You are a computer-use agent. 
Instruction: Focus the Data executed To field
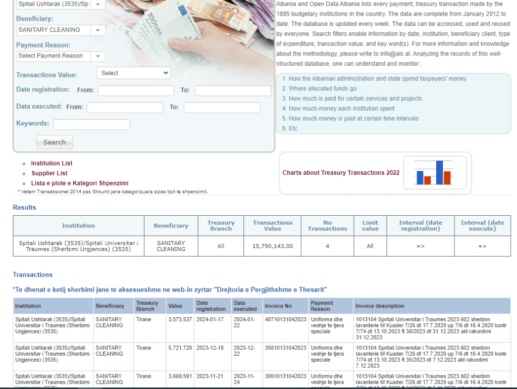222,108
